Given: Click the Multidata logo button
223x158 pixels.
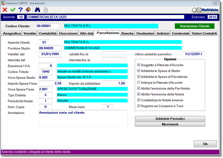Looking at the screenshot, I should point(205,10).
